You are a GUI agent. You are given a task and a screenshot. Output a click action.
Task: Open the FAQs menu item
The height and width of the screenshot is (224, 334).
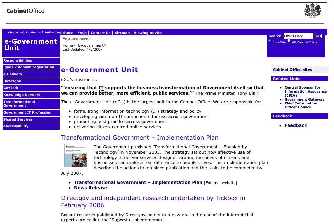coord(82,33)
